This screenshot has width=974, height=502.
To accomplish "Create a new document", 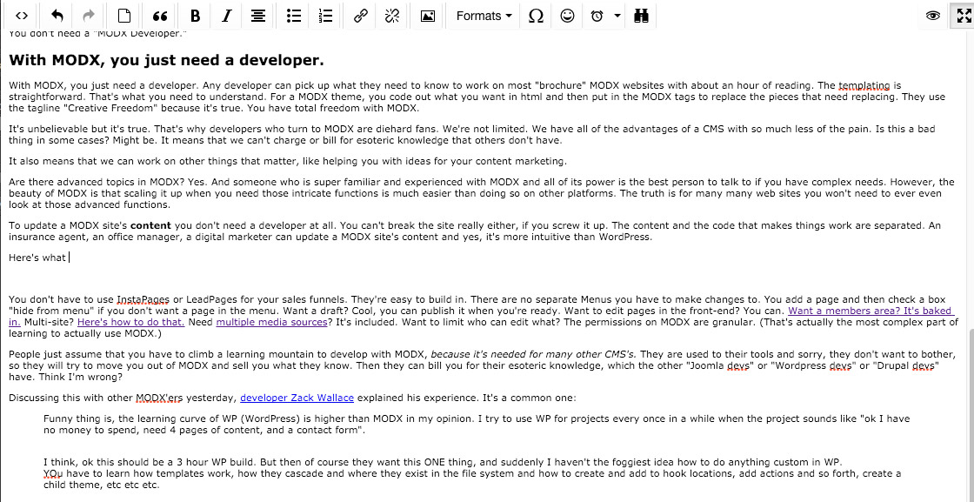I will tap(125, 17).
